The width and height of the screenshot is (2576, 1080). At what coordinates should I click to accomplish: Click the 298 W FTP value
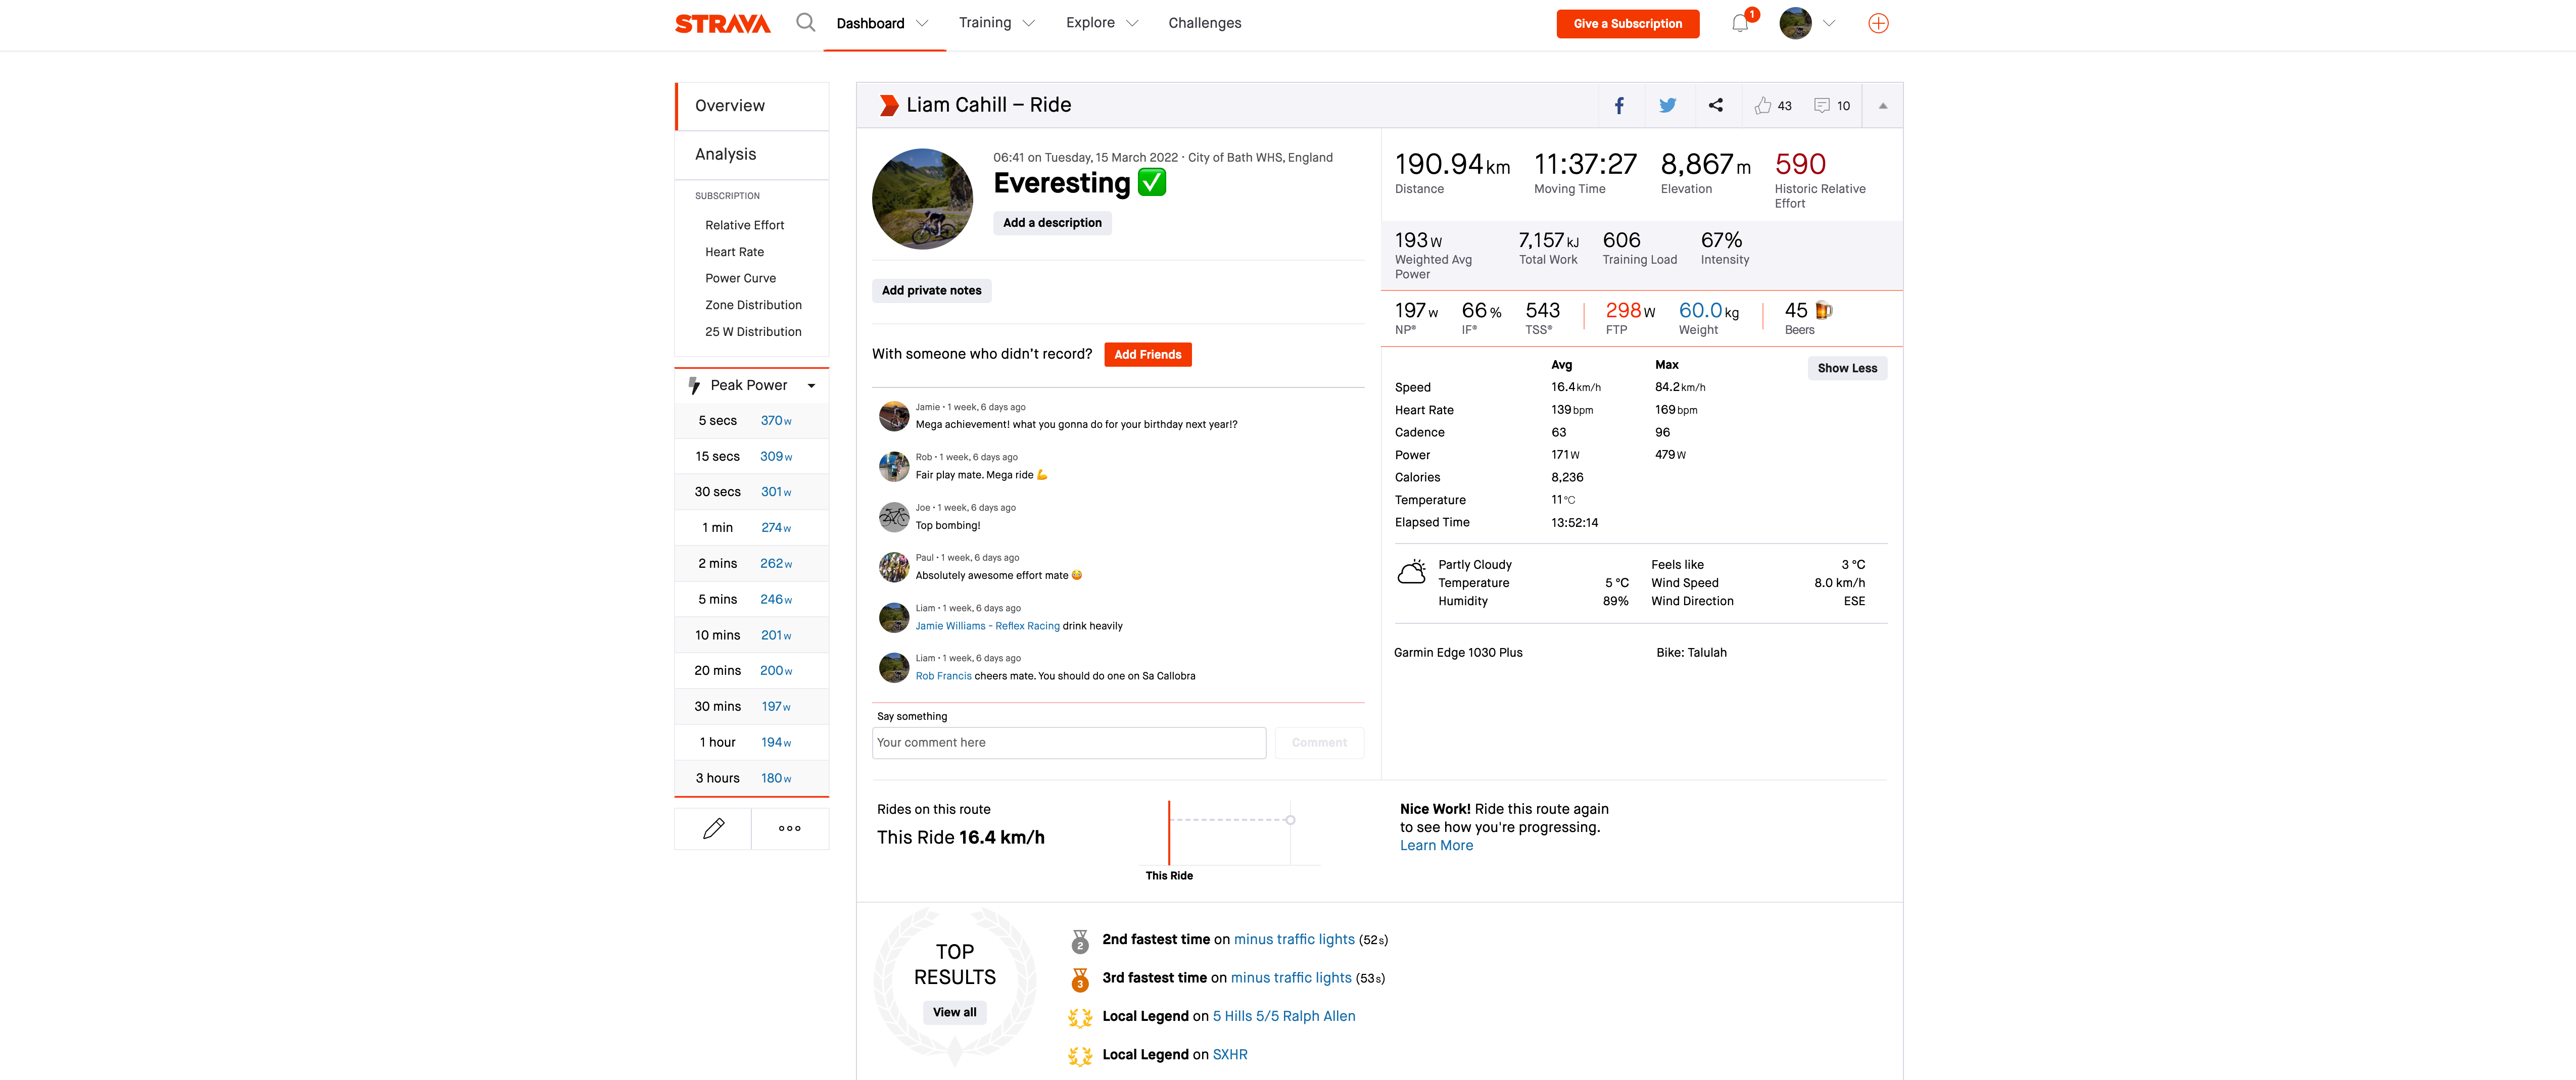pos(1629,311)
